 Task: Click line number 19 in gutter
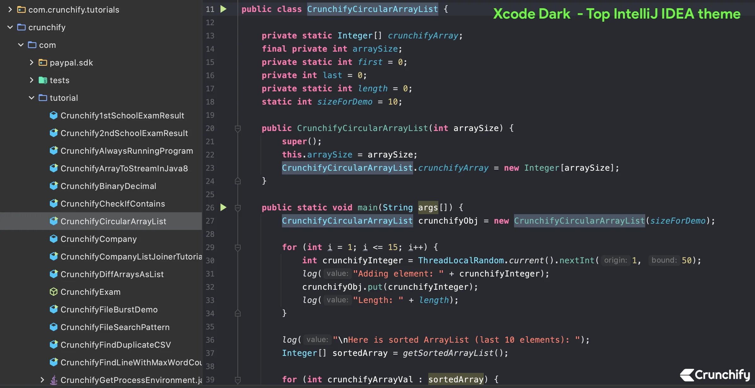[x=210, y=115]
